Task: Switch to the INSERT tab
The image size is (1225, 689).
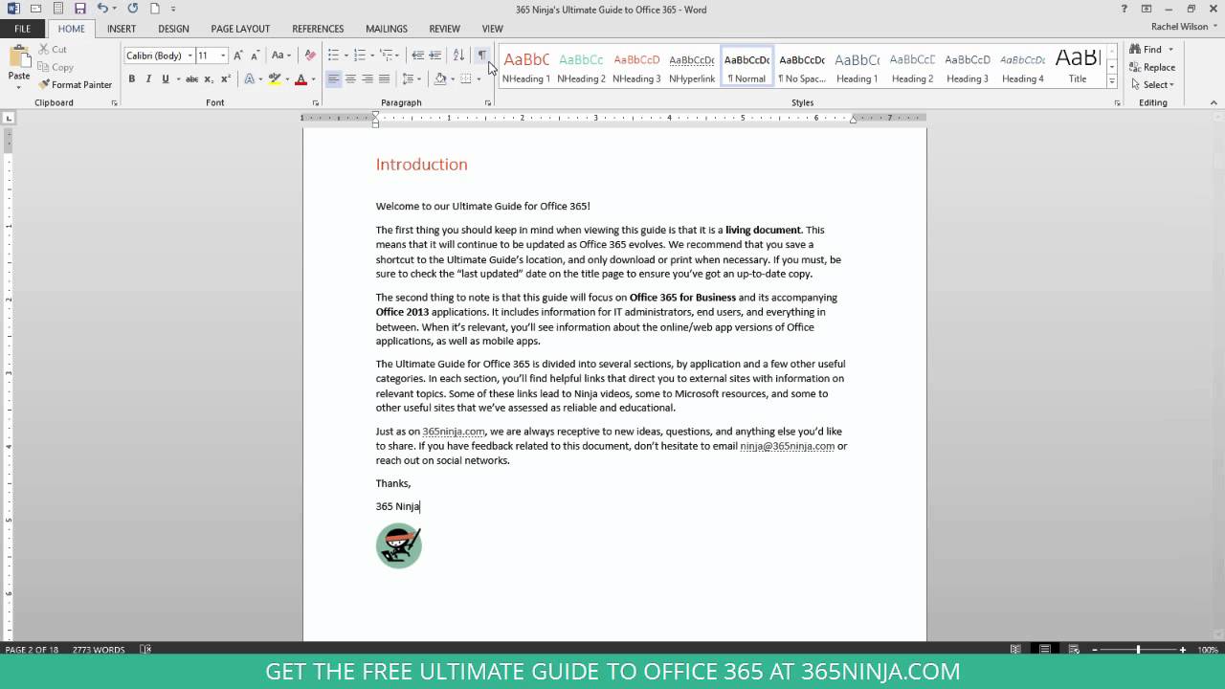Action: click(x=122, y=29)
